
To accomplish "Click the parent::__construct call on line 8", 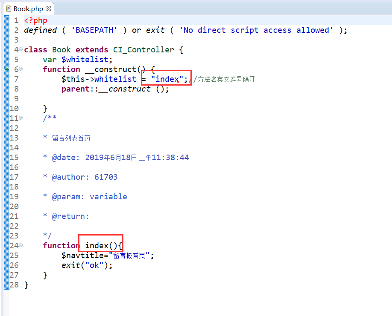I will point(114,89).
